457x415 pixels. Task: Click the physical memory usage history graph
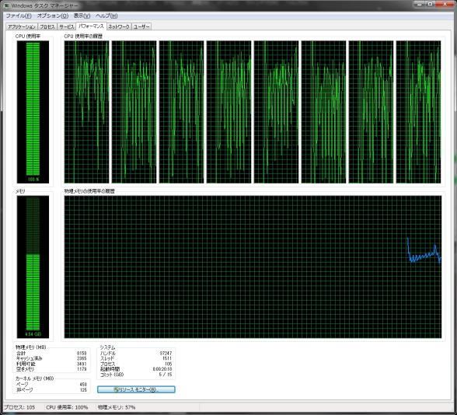pos(253,267)
